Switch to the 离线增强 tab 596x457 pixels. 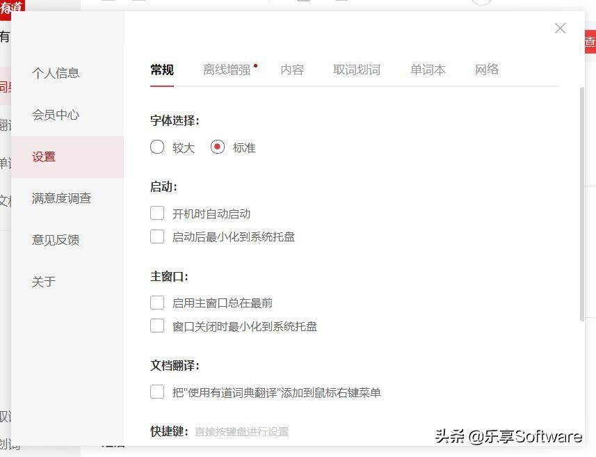coord(227,70)
